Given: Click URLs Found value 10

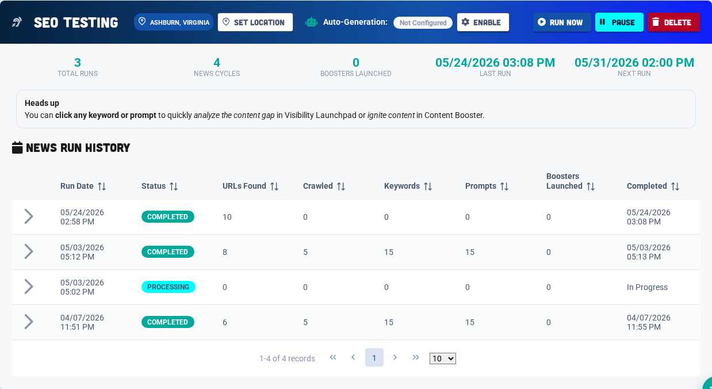Looking at the screenshot, I should 227,217.
